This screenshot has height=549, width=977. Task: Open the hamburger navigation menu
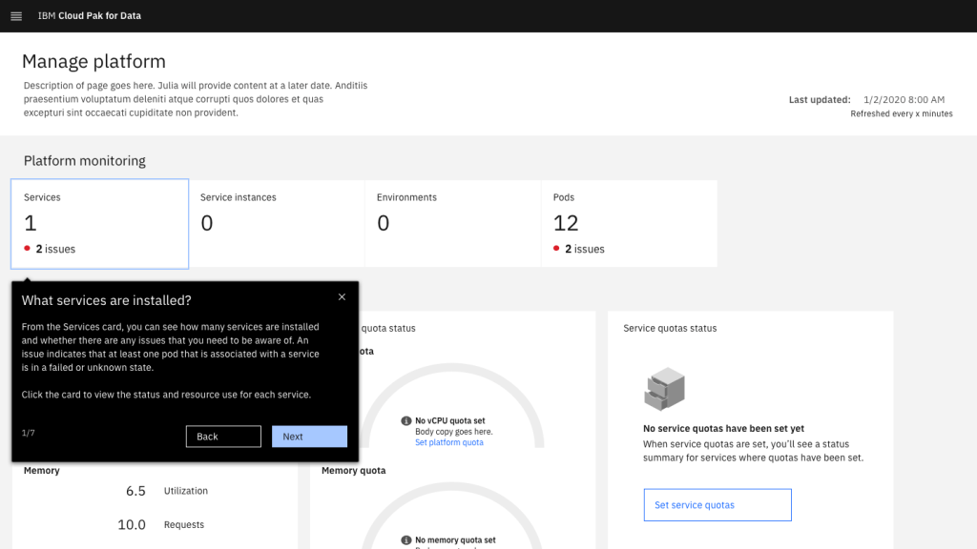(16, 16)
